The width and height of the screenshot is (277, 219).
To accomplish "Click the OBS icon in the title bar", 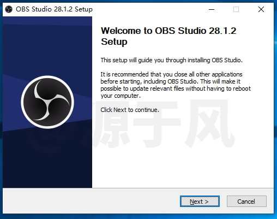I will click(x=9, y=9).
